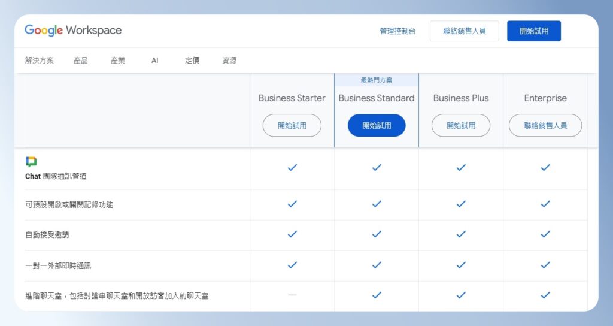Start trial under Business Plus

click(x=461, y=125)
